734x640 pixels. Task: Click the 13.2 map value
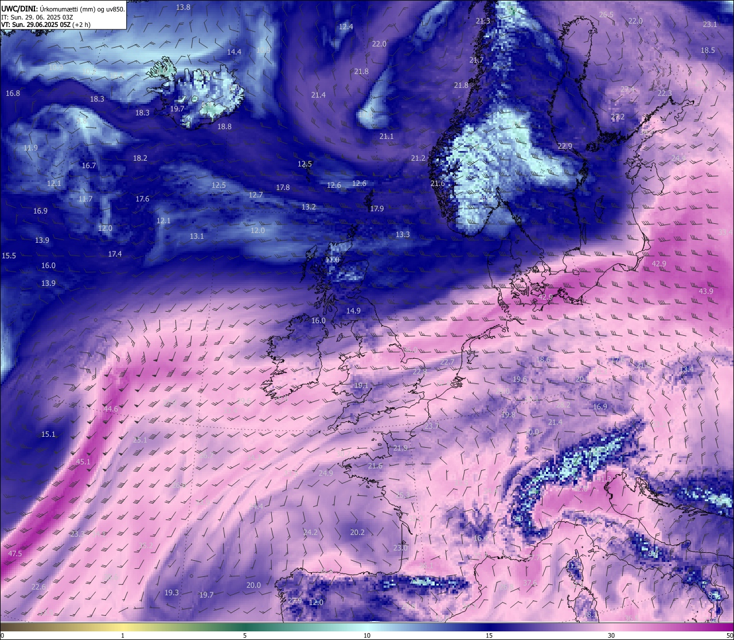pyautogui.click(x=309, y=207)
